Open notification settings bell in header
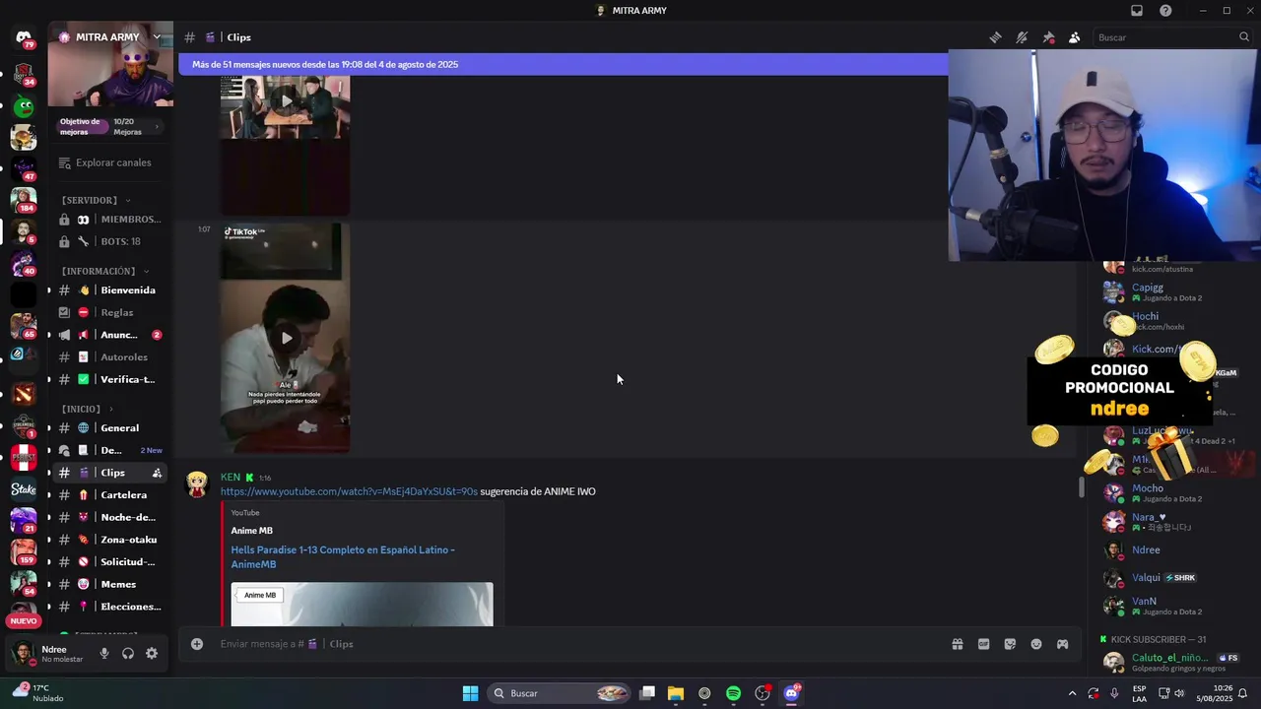This screenshot has width=1261, height=709. 1022,37
